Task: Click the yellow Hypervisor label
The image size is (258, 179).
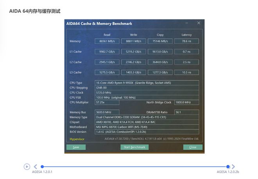Action: coord(77,139)
